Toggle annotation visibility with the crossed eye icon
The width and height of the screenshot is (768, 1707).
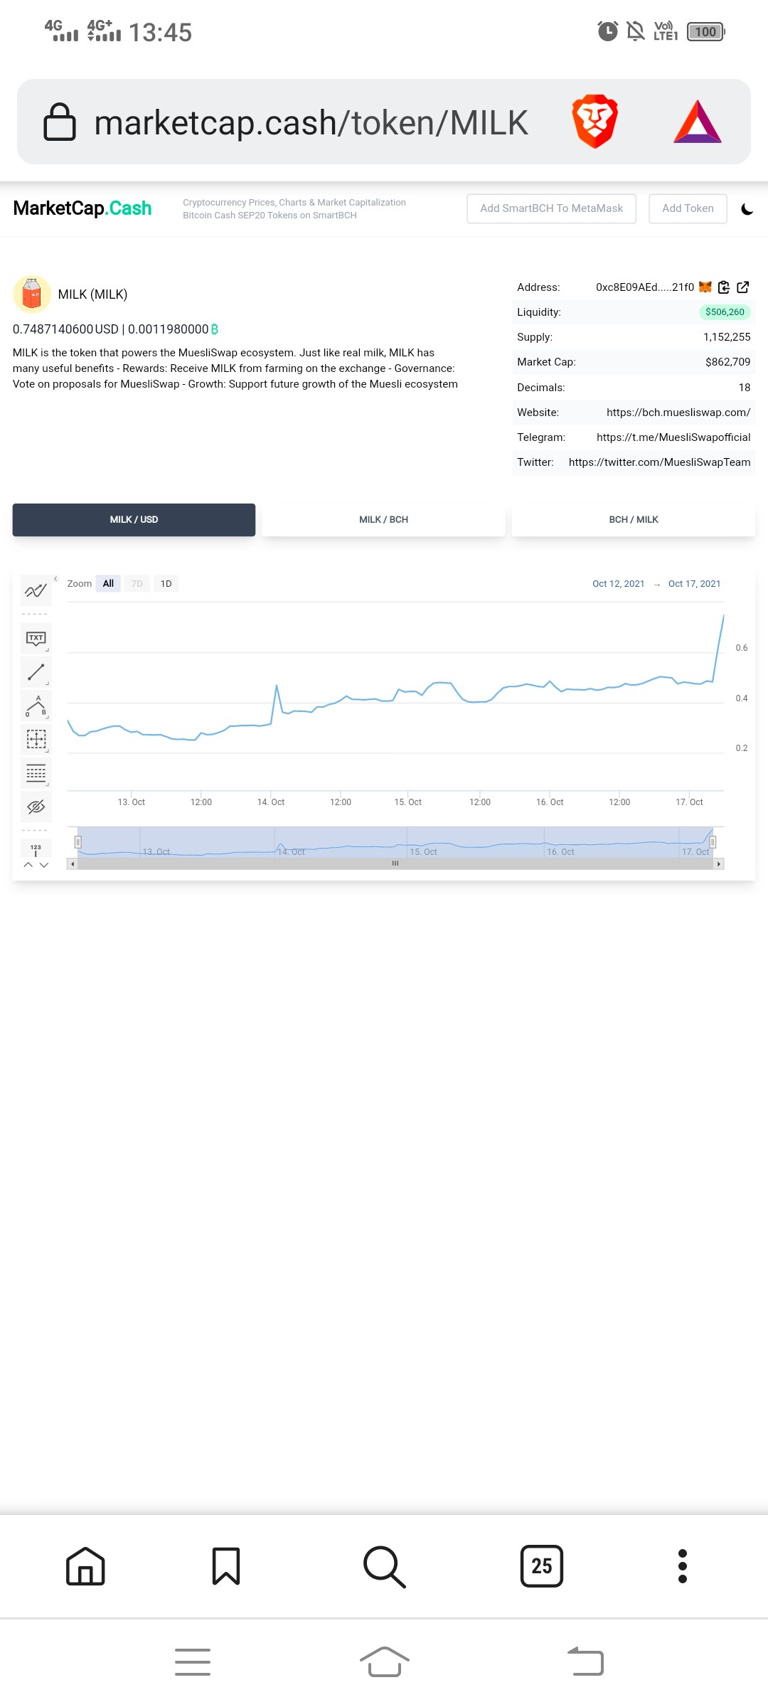point(36,807)
